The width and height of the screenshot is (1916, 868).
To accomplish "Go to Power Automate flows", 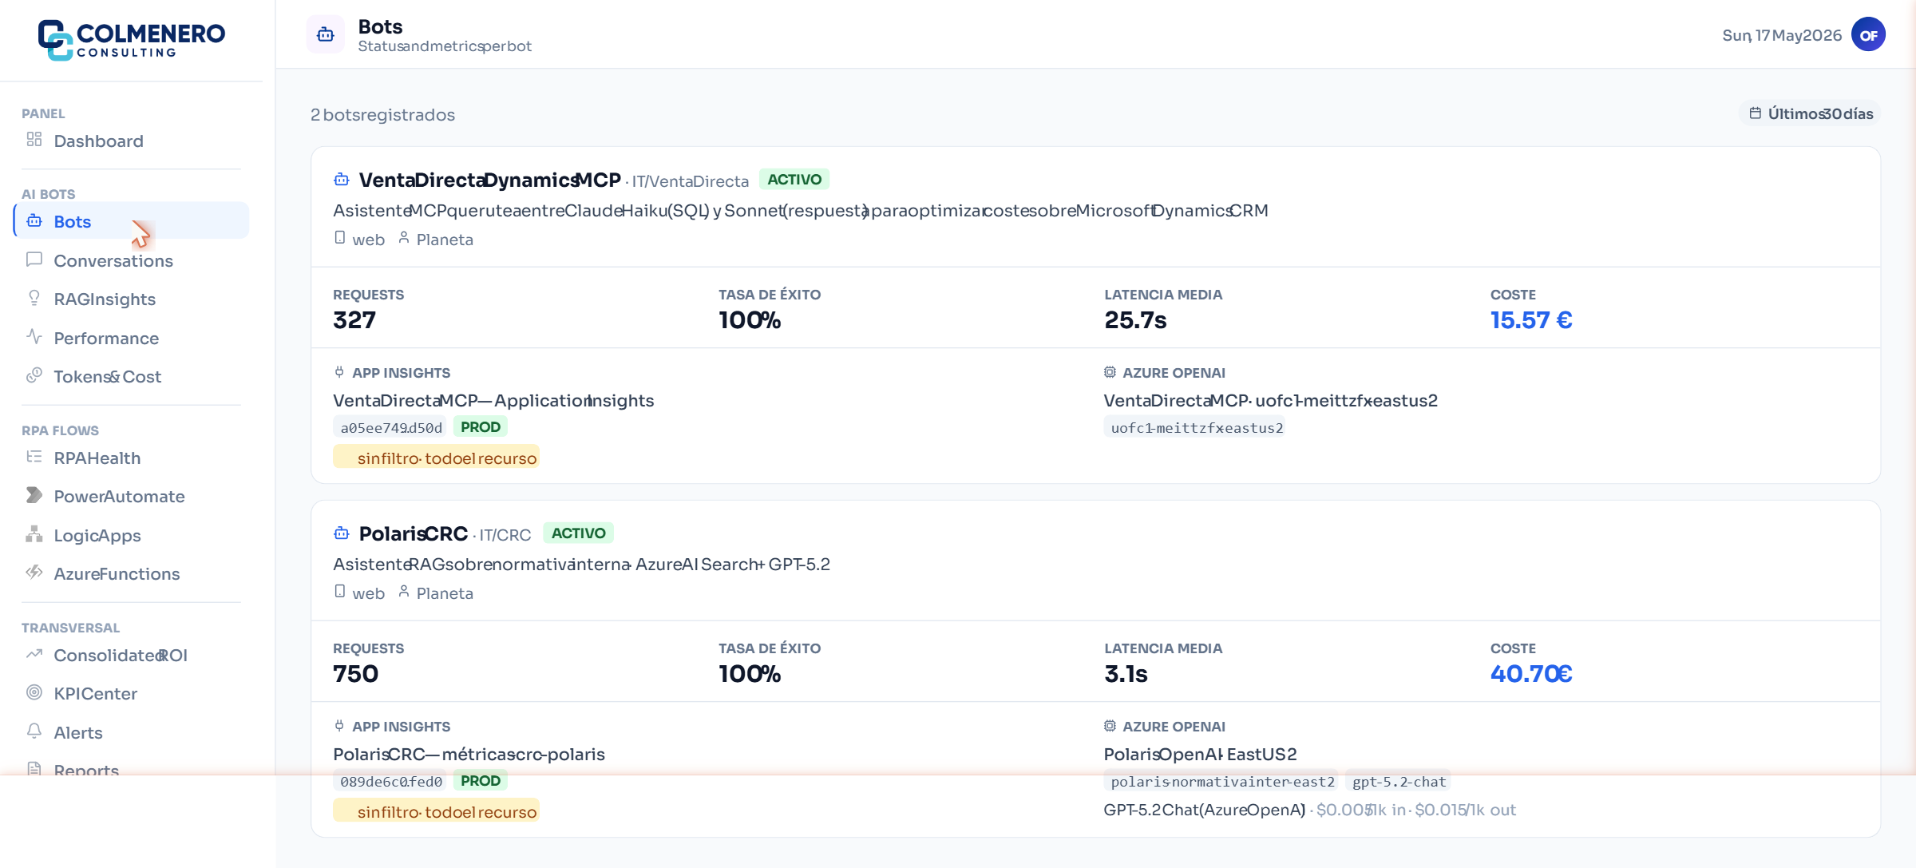I will click(131, 497).
